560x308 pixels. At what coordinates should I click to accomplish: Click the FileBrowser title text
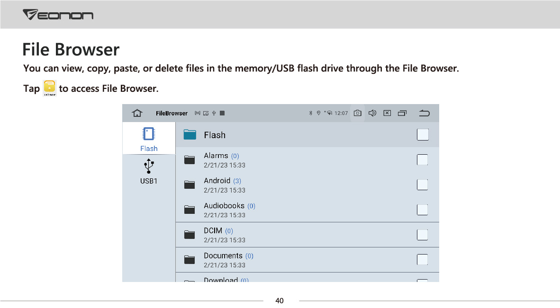[x=172, y=114]
